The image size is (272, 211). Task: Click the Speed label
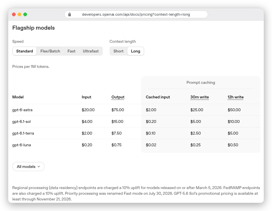(x=18, y=42)
